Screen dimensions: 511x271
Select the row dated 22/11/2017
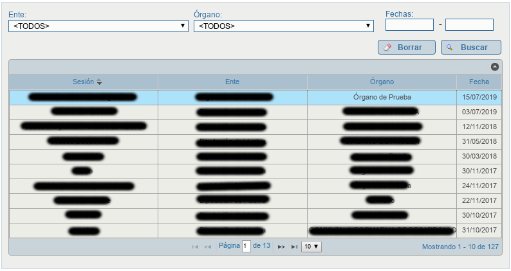tap(256, 201)
